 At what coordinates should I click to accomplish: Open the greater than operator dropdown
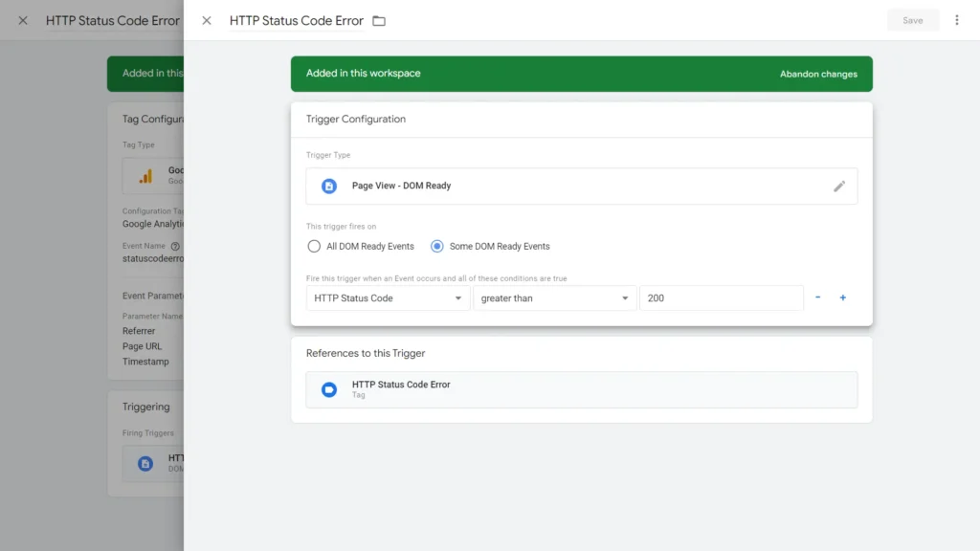[x=555, y=298]
